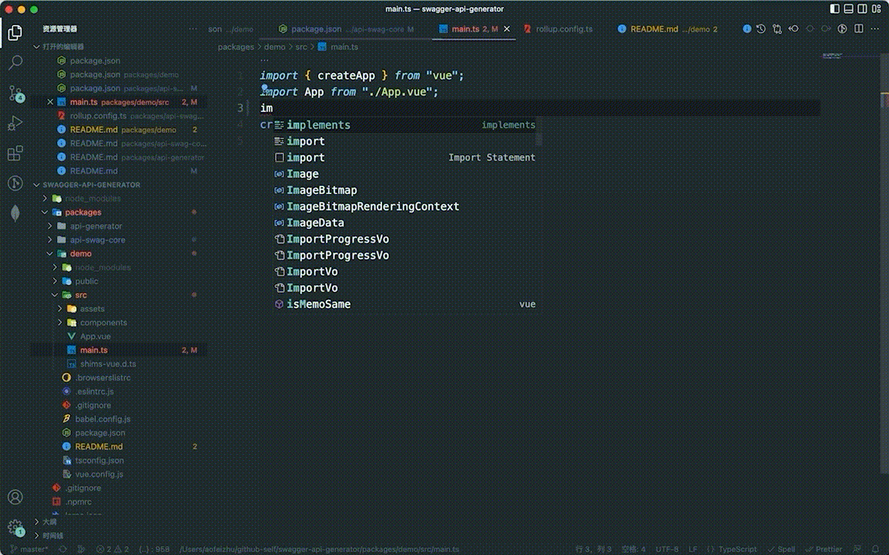Screen dimensions: 889x555
Task: Choose the implements suggestion
Action: pyautogui.click(x=404, y=125)
